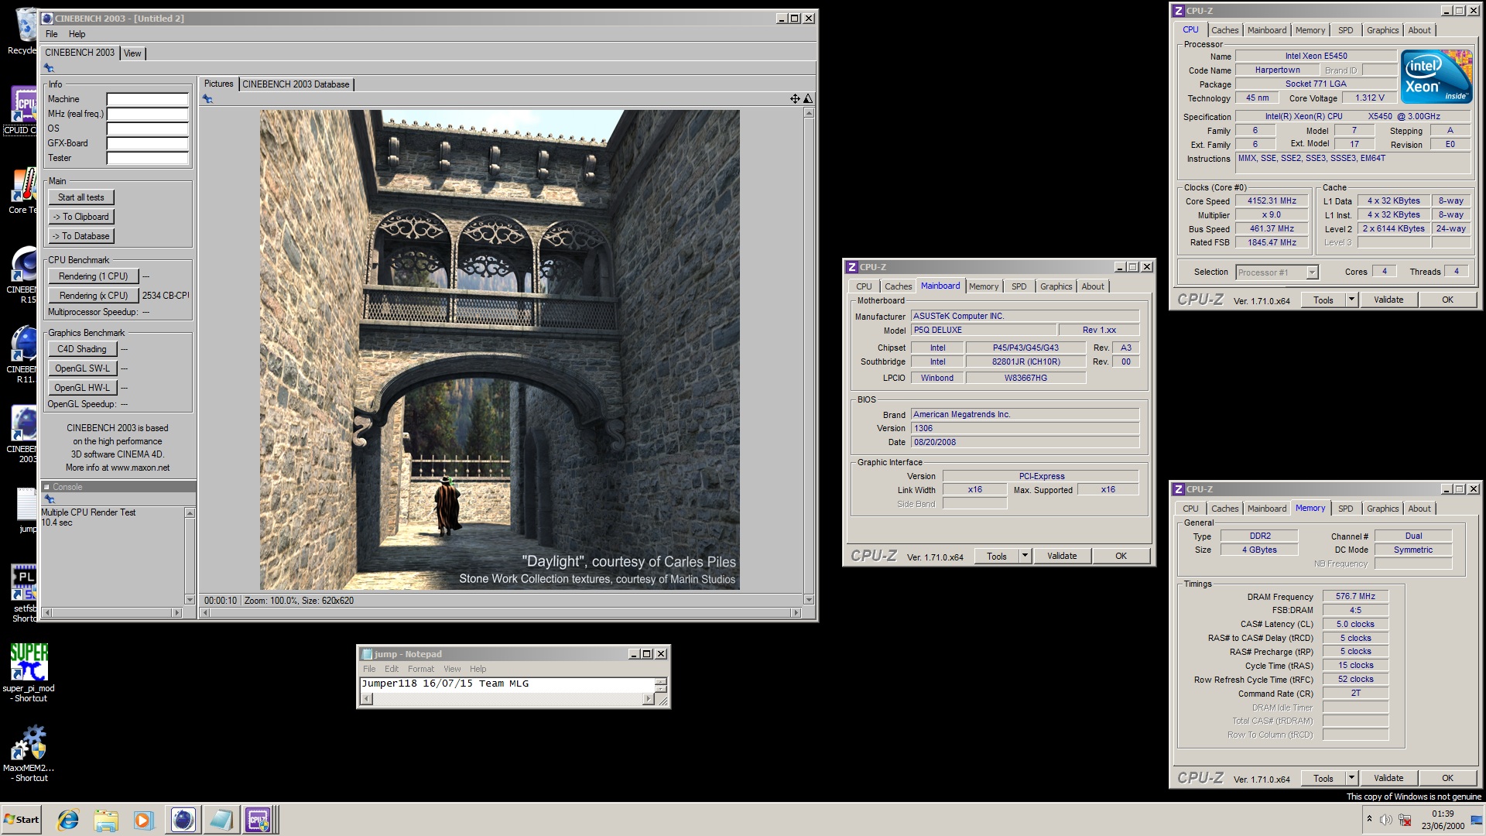
Task: Select the CINEBENCH R11.5 desktop shortcut
Action: click(x=23, y=355)
